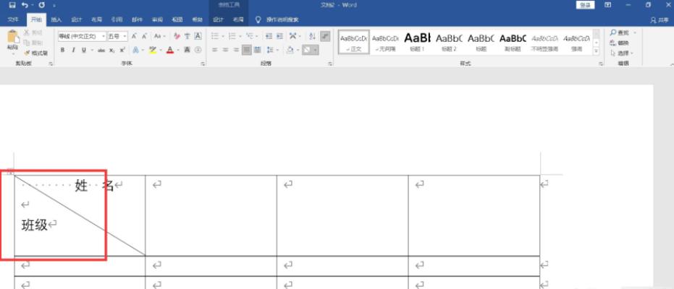The height and width of the screenshot is (289, 674).
Task: Switch to the Insert (插入) tab
Action: [x=56, y=20]
